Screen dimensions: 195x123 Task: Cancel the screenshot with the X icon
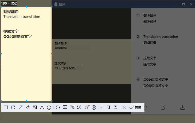tap(124, 107)
